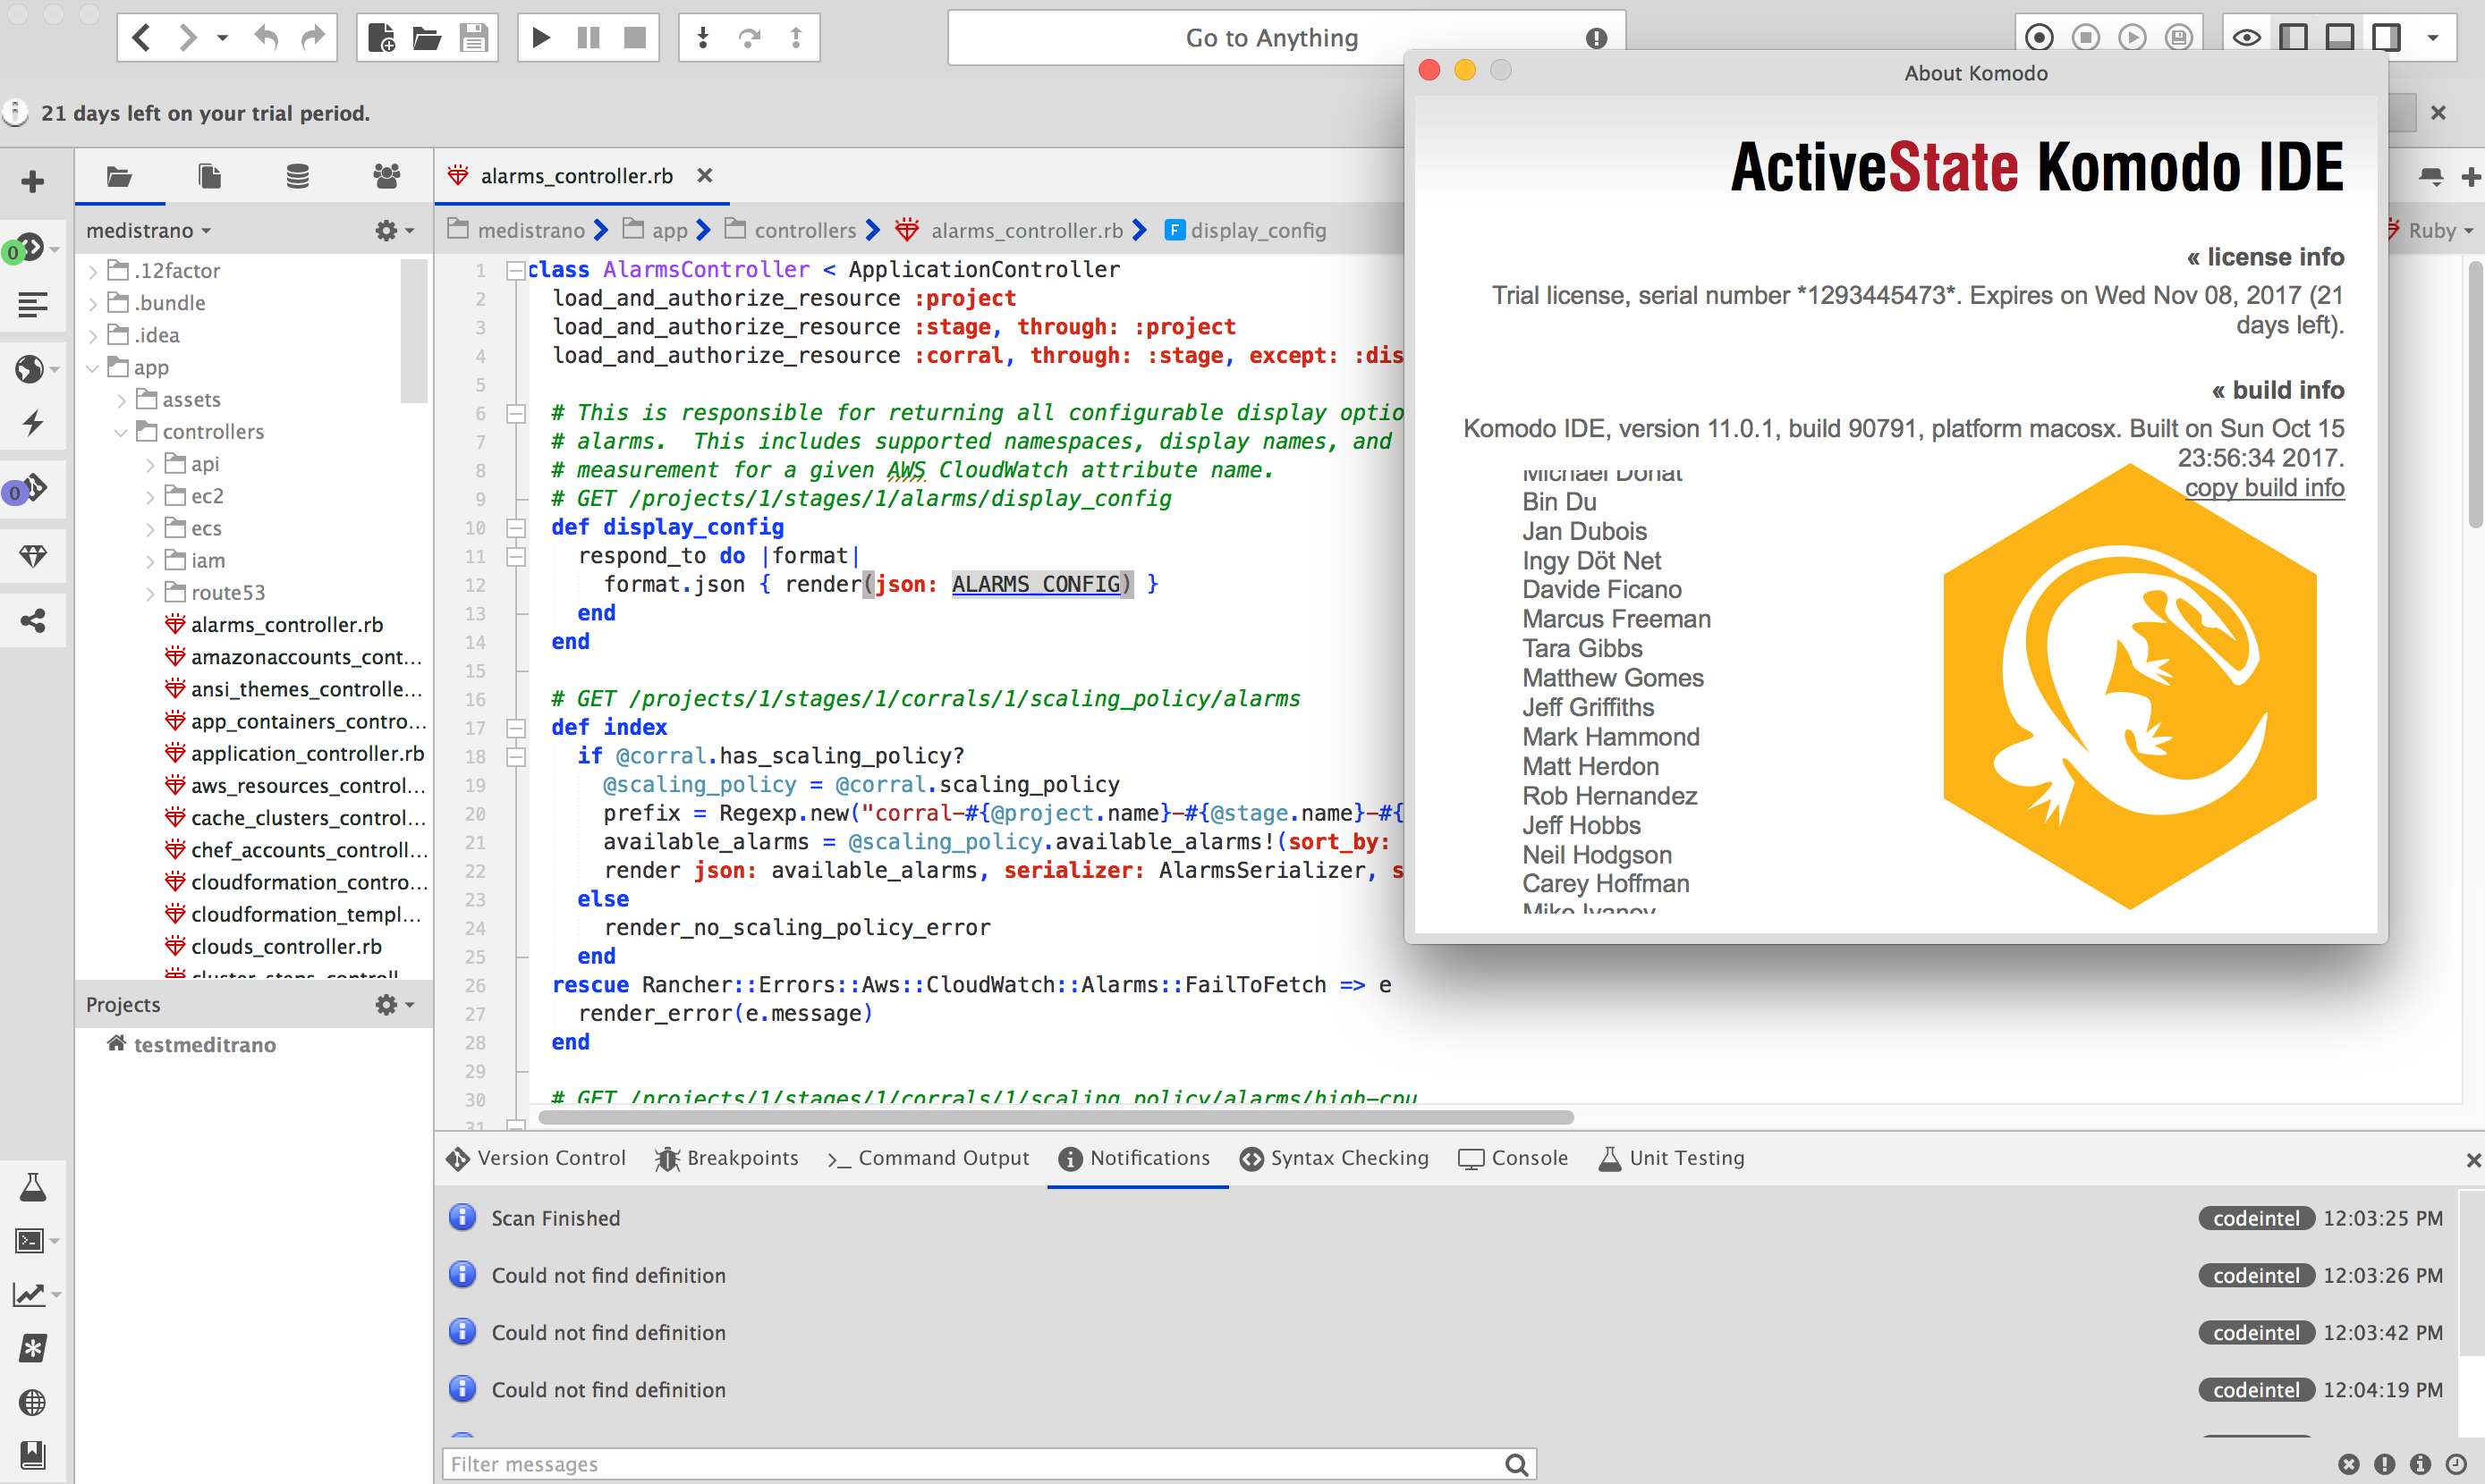Open the Collaboration people tab in the side pane
Image resolution: width=2485 pixels, height=1484 pixels.
point(386,177)
